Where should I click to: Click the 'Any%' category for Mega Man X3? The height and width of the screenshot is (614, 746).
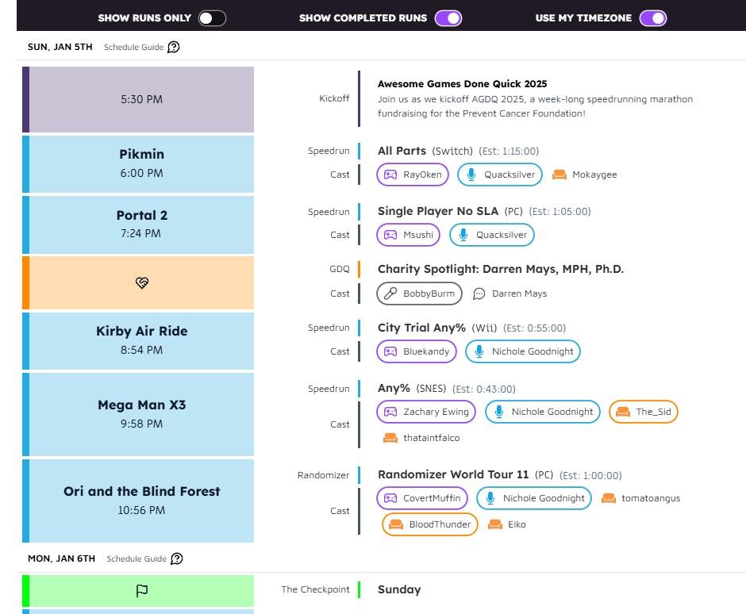(394, 388)
